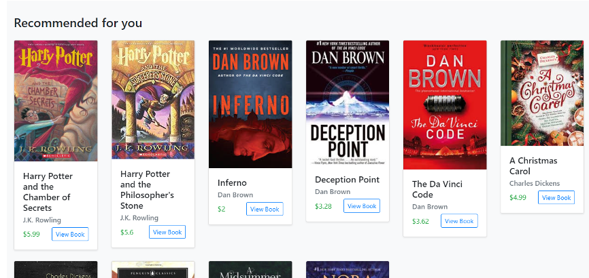View Book for Harry Potter Chamber of Secrets
Viewport: 589px width, 278px height.
tap(70, 234)
